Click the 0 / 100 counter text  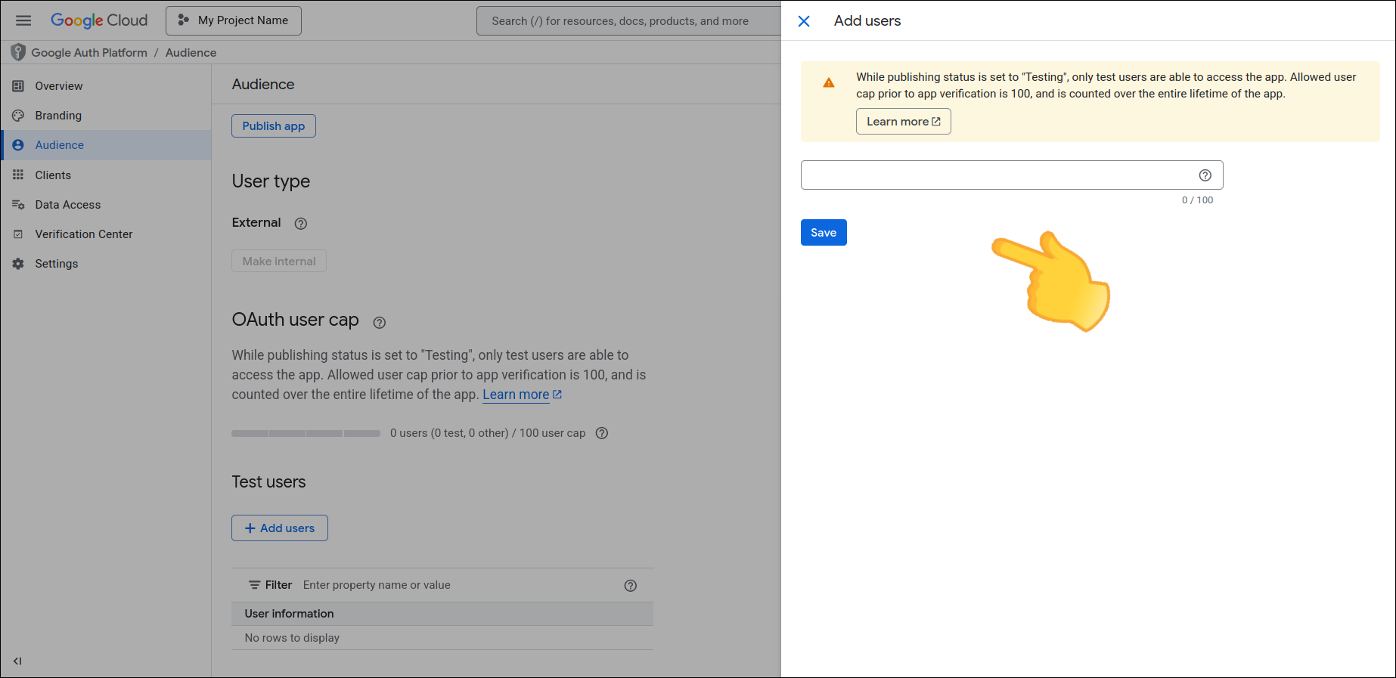(x=1198, y=200)
